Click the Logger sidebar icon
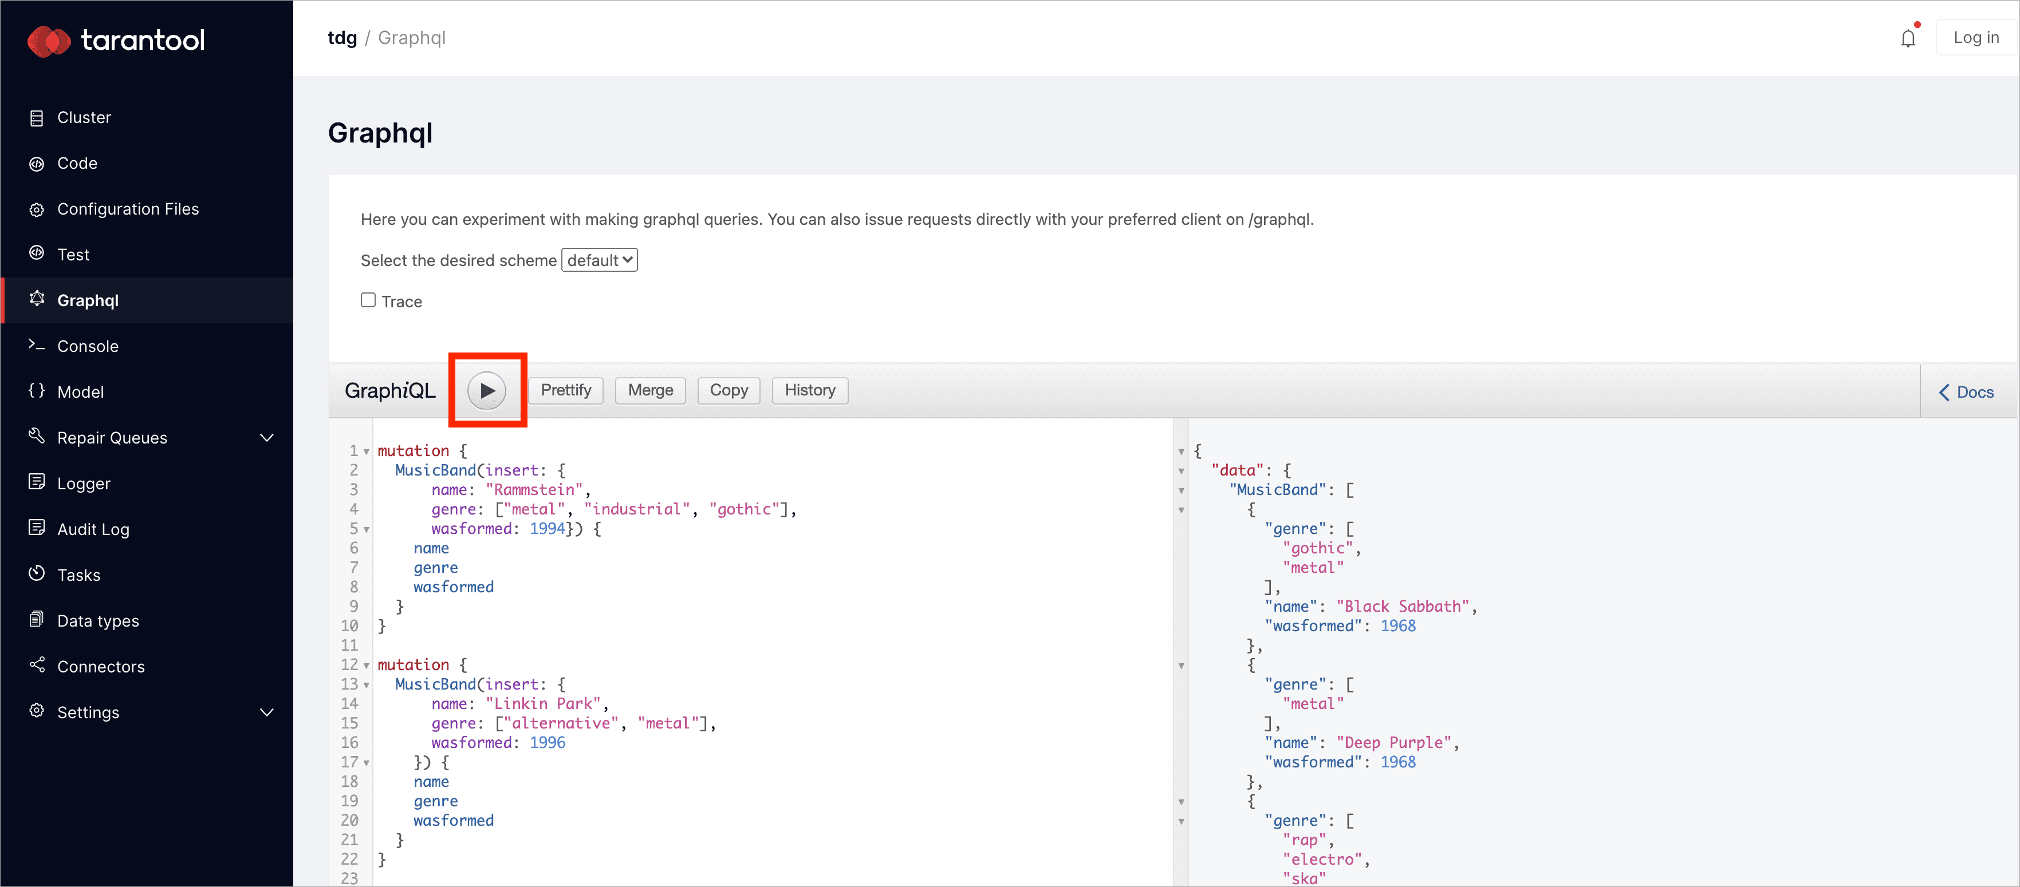Image resolution: width=2020 pixels, height=887 pixels. click(36, 482)
